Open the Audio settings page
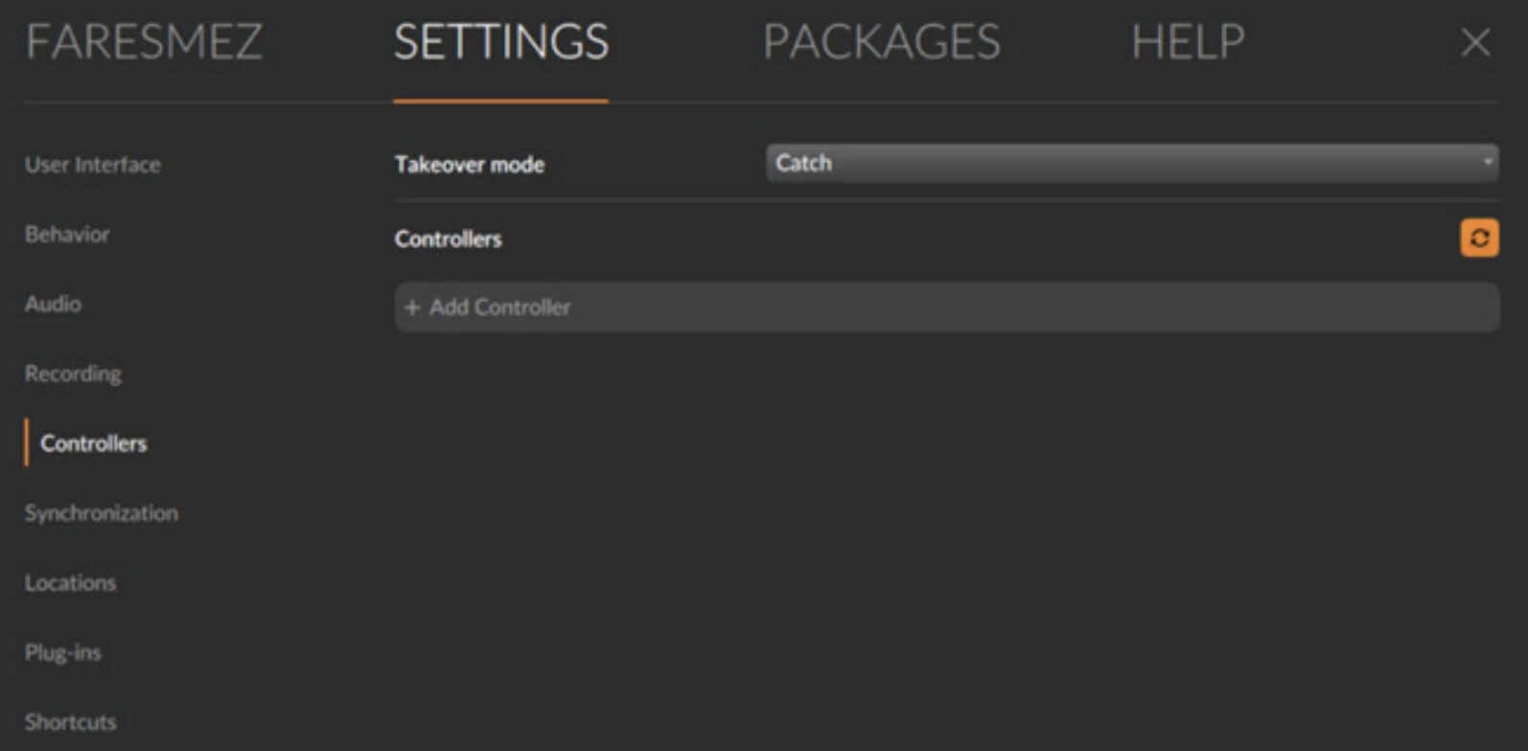Image resolution: width=1528 pixels, height=751 pixels. (x=53, y=304)
